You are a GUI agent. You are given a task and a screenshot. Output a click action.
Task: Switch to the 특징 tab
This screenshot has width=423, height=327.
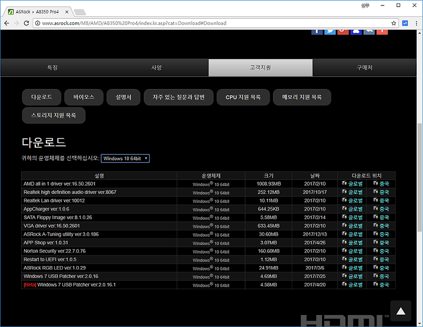click(x=53, y=67)
